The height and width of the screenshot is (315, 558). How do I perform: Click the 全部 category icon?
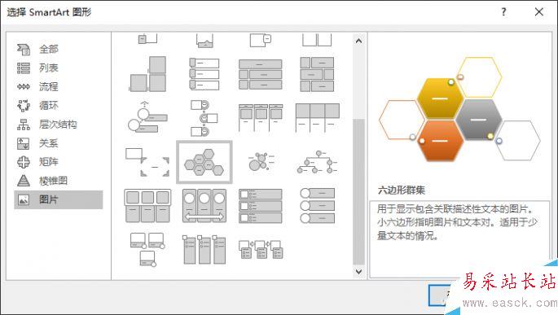pos(24,50)
